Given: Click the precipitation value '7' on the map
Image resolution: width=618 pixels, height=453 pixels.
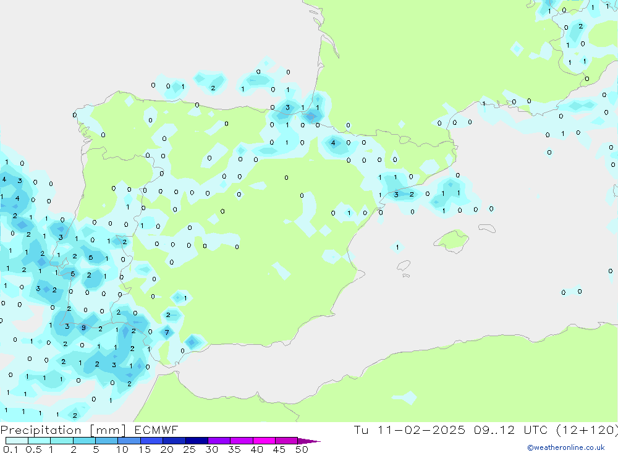Looking at the screenshot, I should pyautogui.click(x=167, y=332).
